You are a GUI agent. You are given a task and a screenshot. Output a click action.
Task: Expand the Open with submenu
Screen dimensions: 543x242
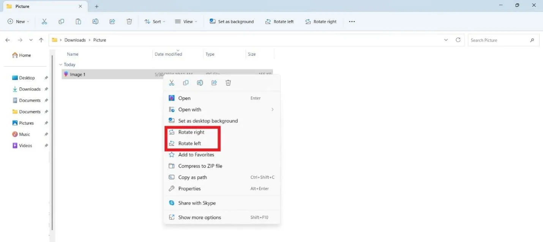190,109
